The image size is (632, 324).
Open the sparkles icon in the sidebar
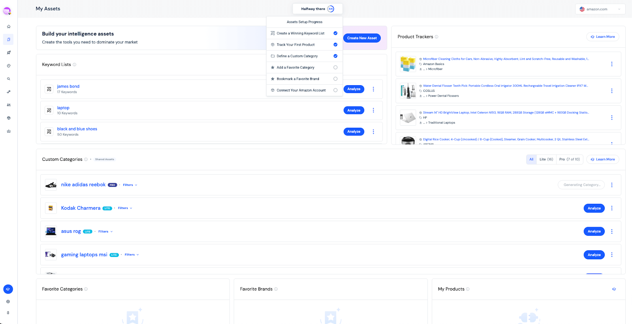click(9, 92)
